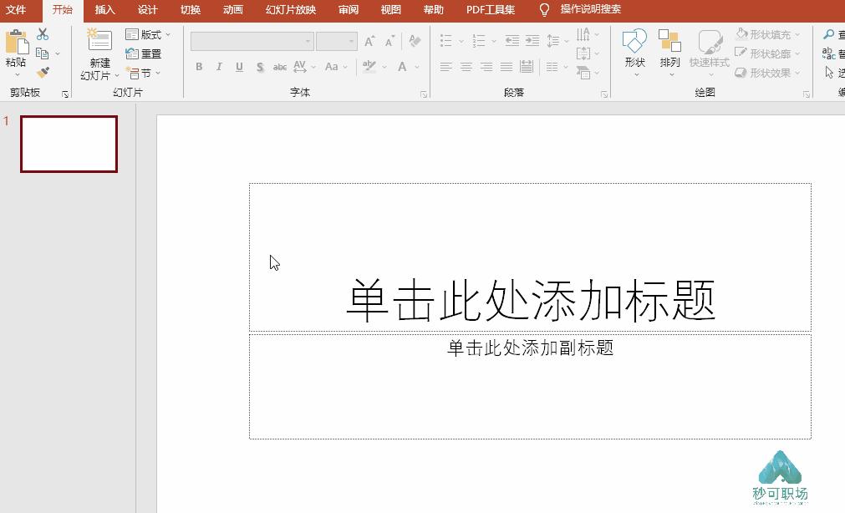Select slide 1 thumbnail in the pane

click(x=68, y=143)
